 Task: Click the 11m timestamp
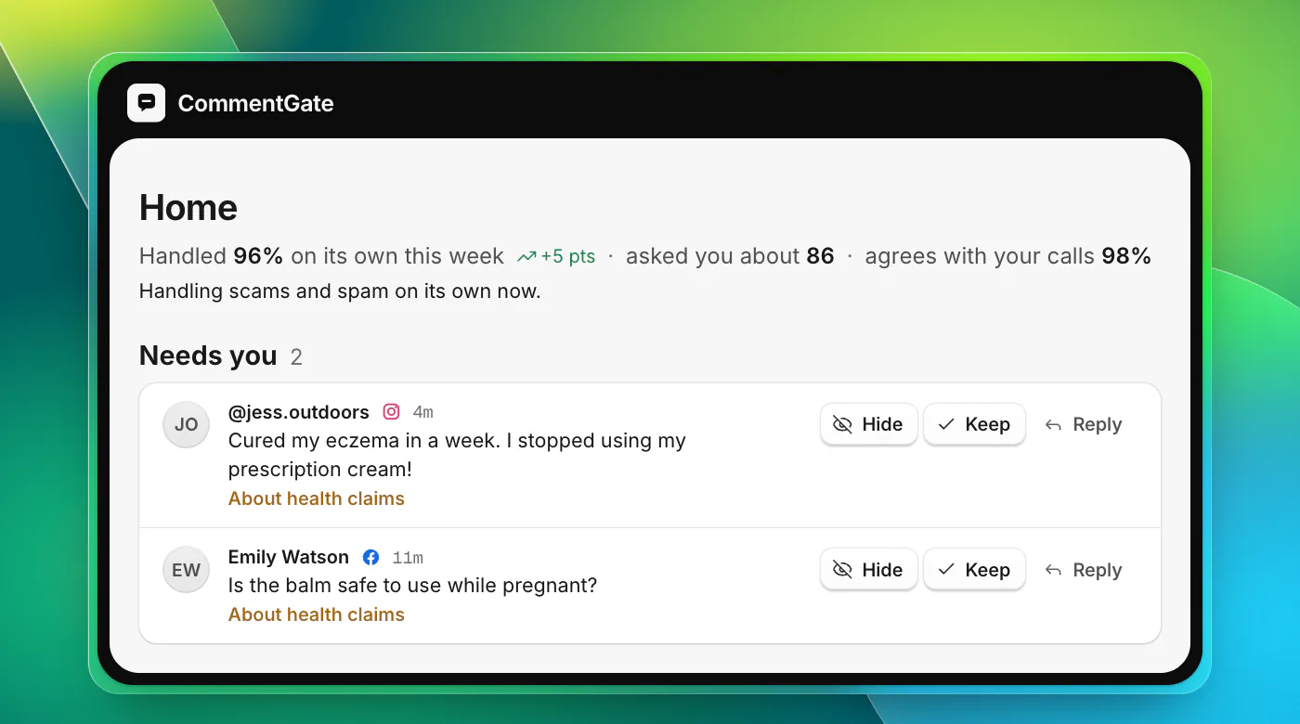[408, 558]
